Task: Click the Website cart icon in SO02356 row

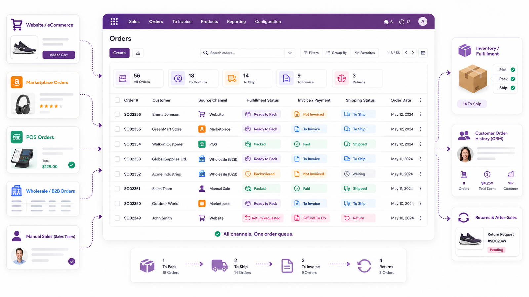Action: click(x=202, y=114)
